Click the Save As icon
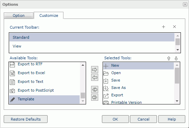Viewport: 189px width, 128px height. (x=106, y=88)
